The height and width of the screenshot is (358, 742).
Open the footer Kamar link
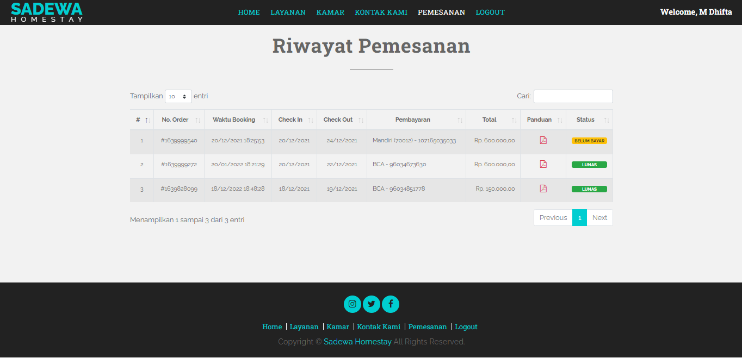coord(338,326)
